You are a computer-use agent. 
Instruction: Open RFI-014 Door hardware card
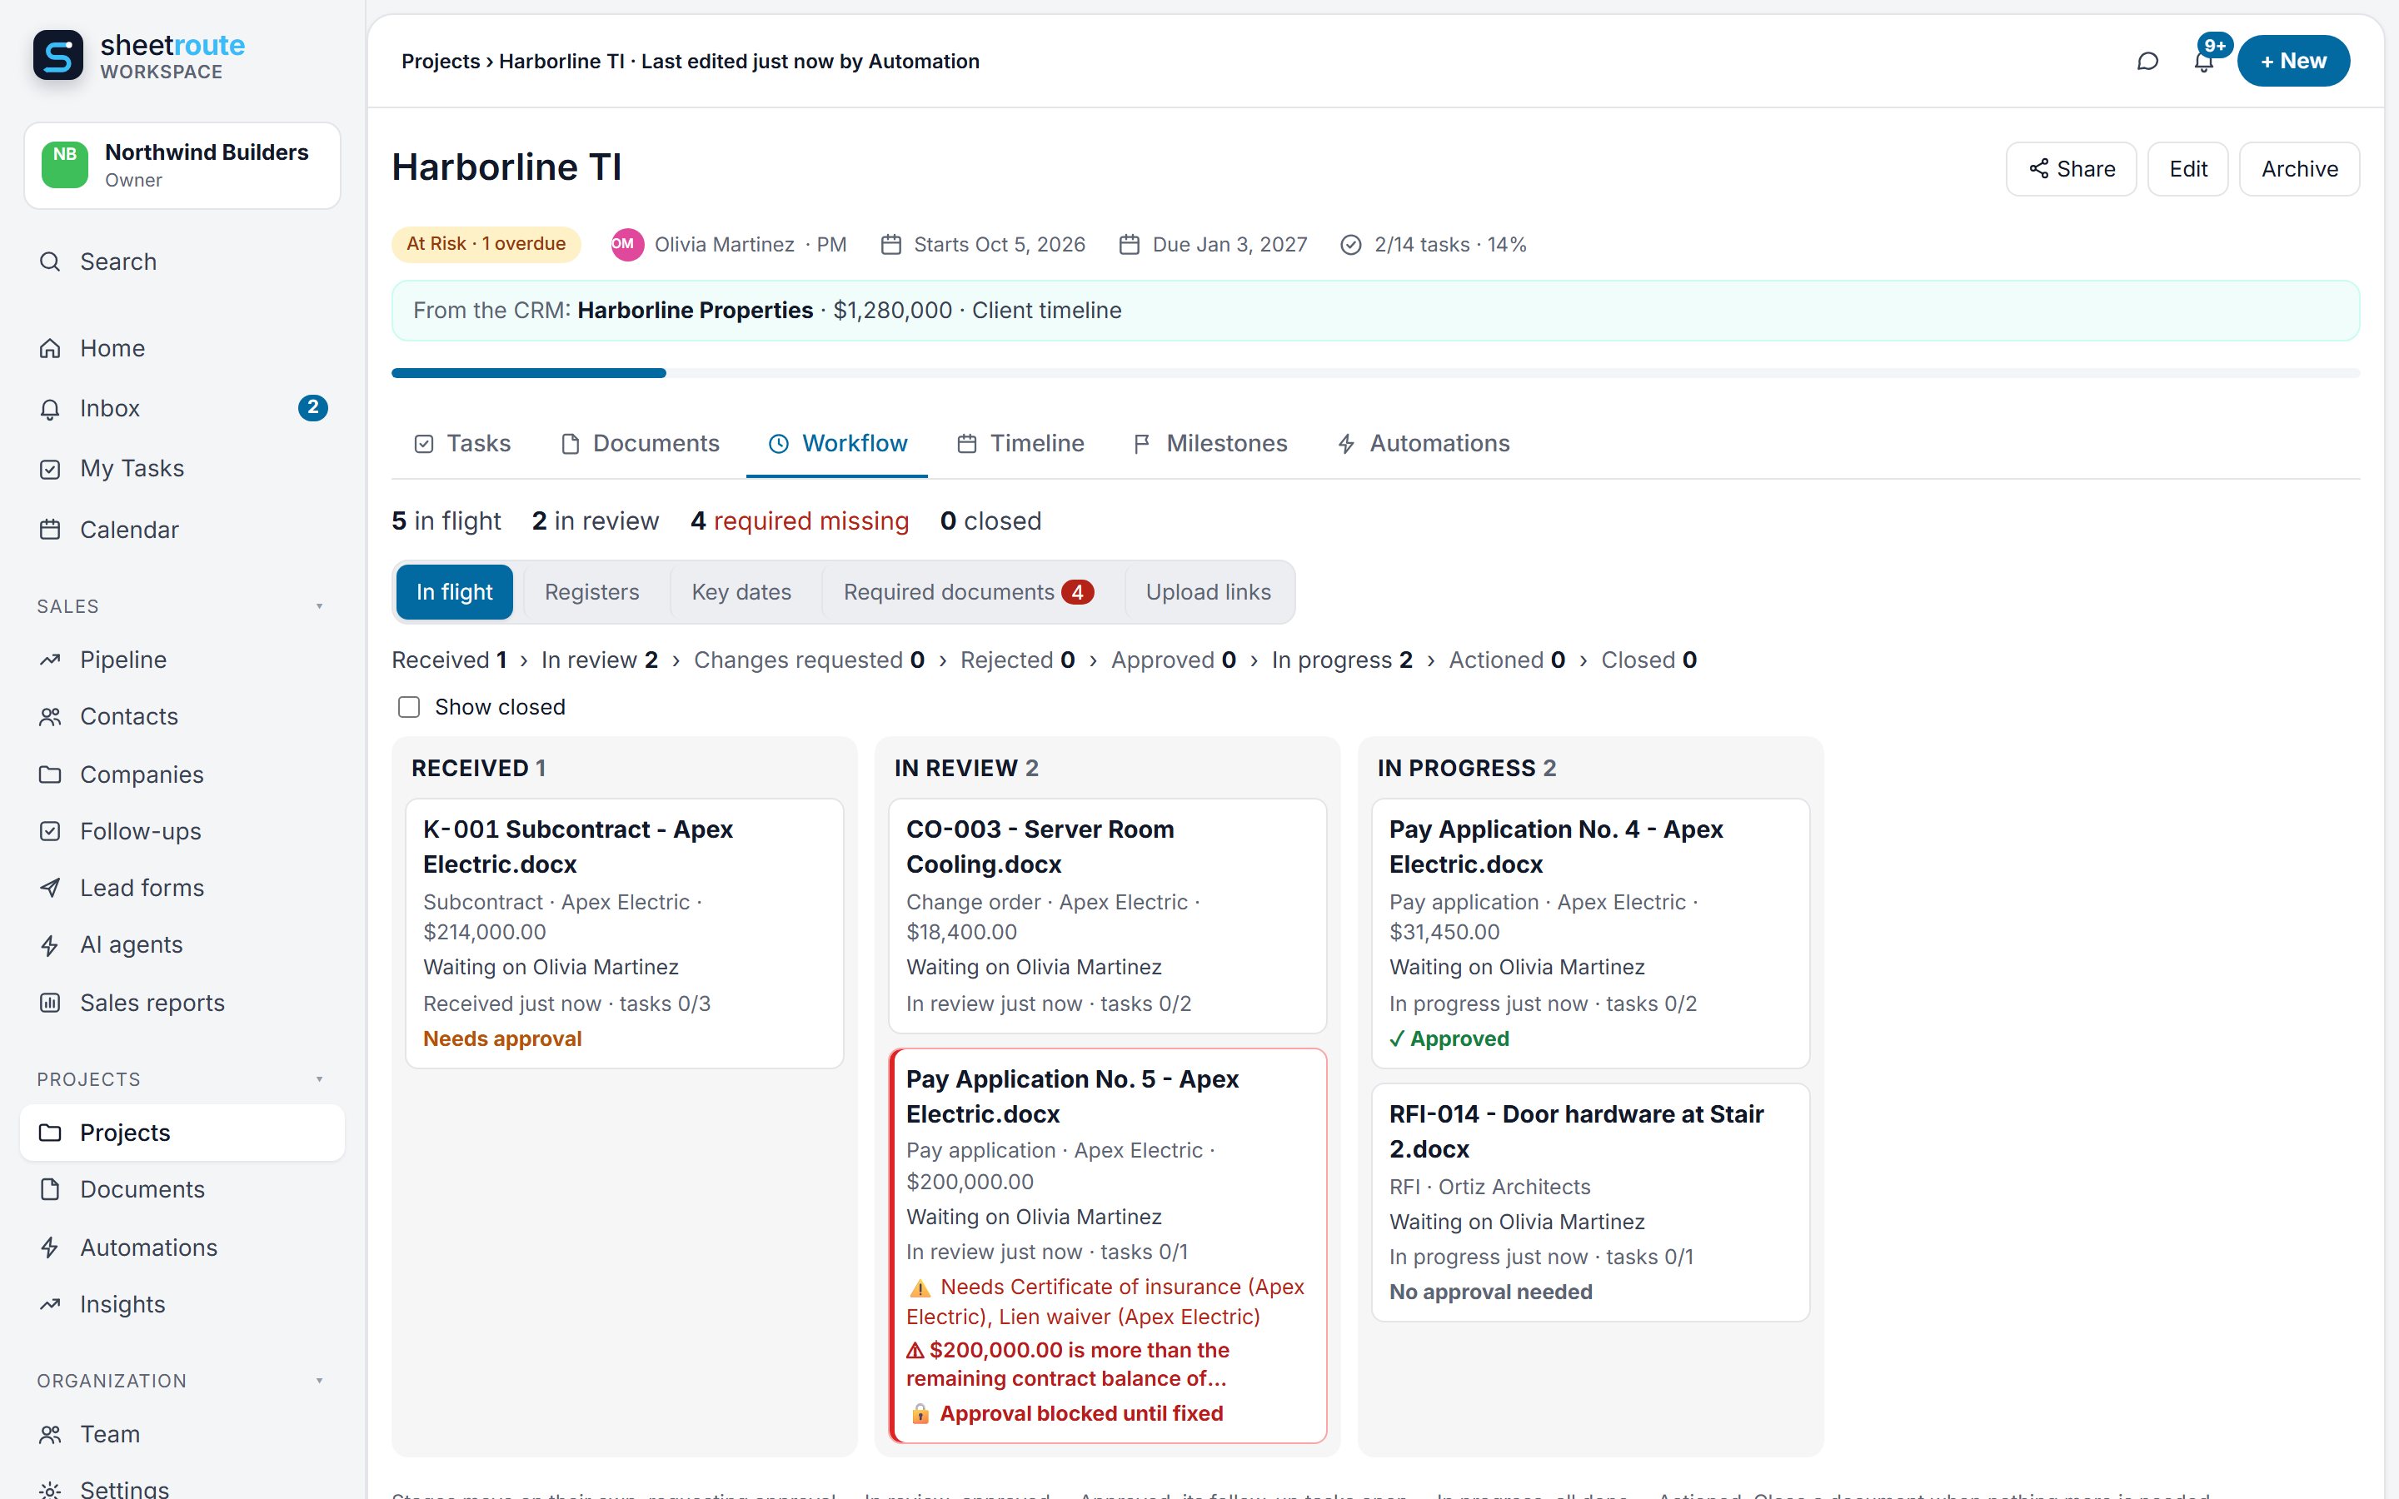(x=1591, y=1203)
